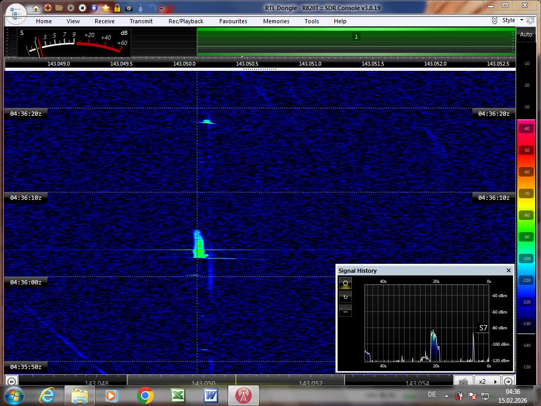The image size is (541, 406).
Task: Click the Play button in quick toolbar
Action: click(71, 7)
